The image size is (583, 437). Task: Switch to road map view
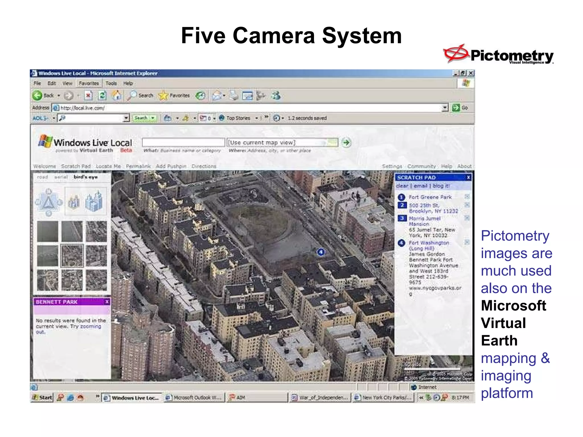tap(42, 177)
